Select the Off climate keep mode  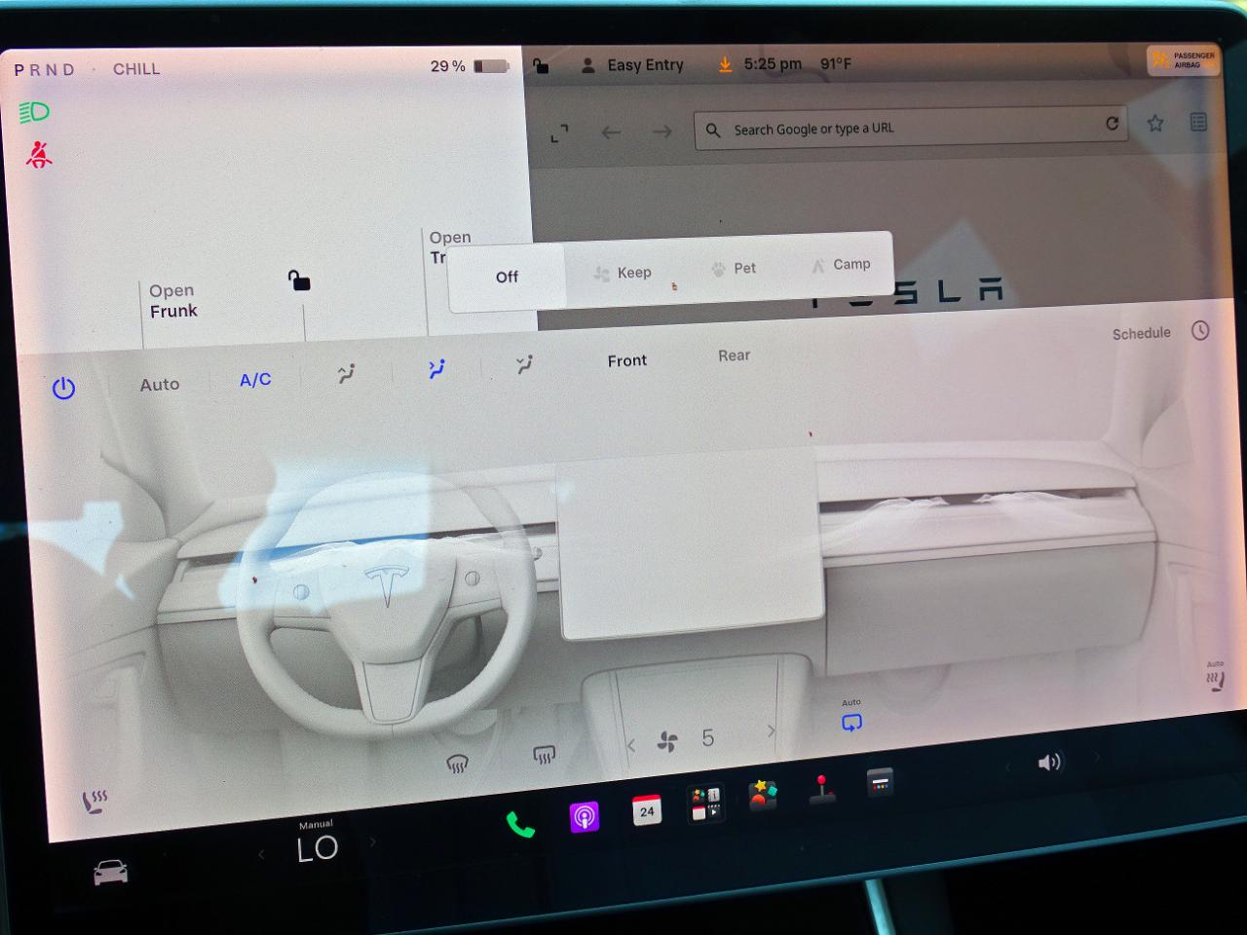coord(507,277)
